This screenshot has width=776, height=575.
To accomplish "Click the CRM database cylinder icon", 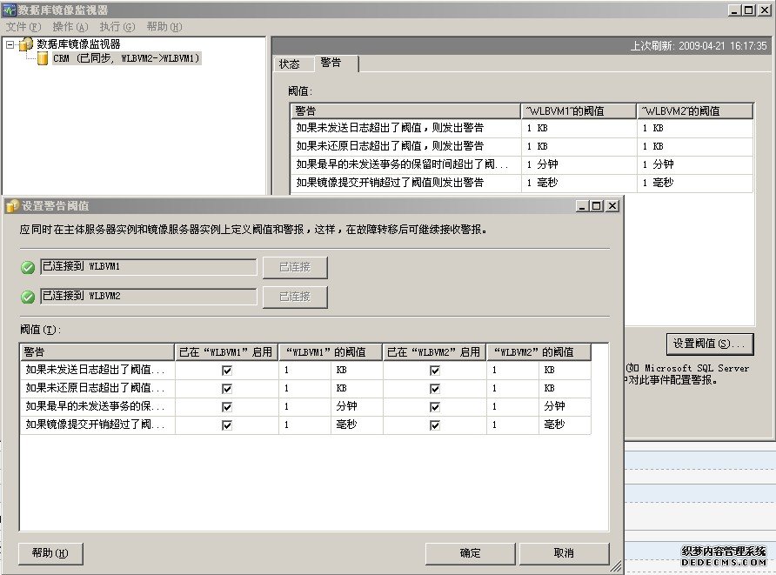I will pyautogui.click(x=42, y=58).
